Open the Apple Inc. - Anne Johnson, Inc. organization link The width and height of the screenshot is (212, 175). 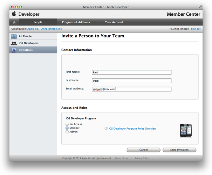coord(45,29)
